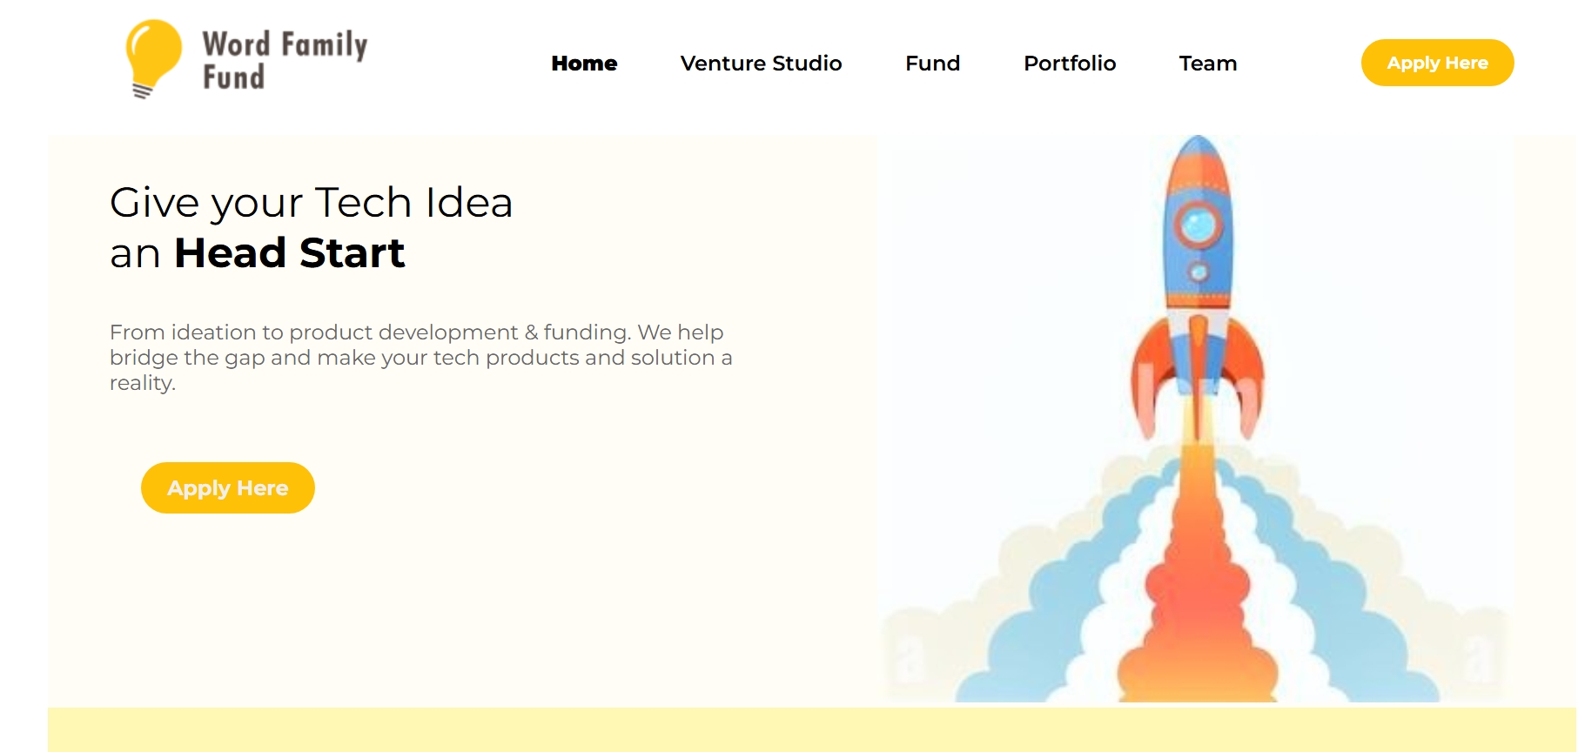
Task: Open the Portfolio navigation link
Action: pyautogui.click(x=1070, y=64)
